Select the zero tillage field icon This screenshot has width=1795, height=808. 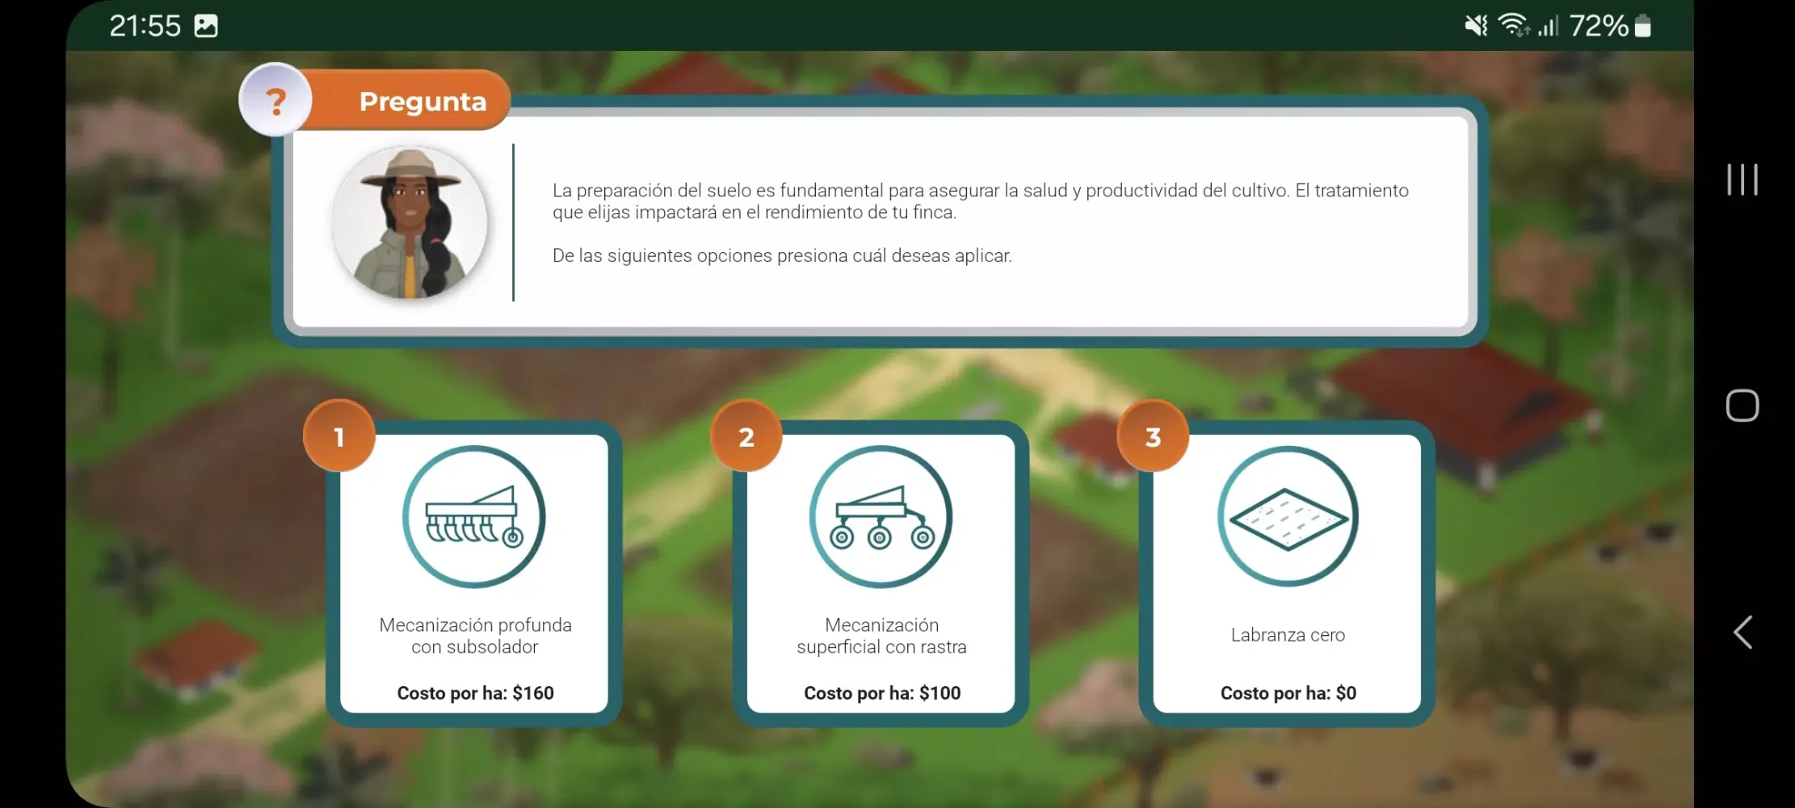1288,517
